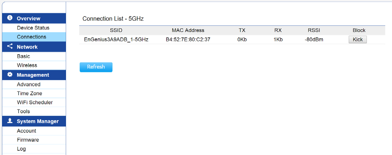Go to the Account page
392x155 pixels.
[x=26, y=131]
